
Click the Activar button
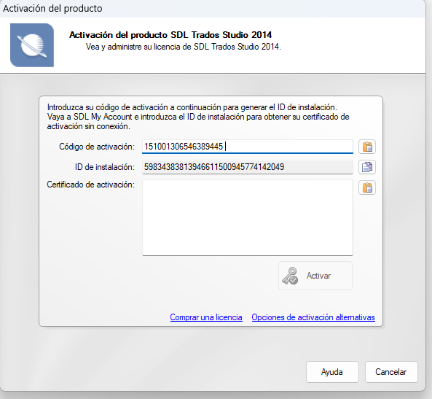coord(315,276)
